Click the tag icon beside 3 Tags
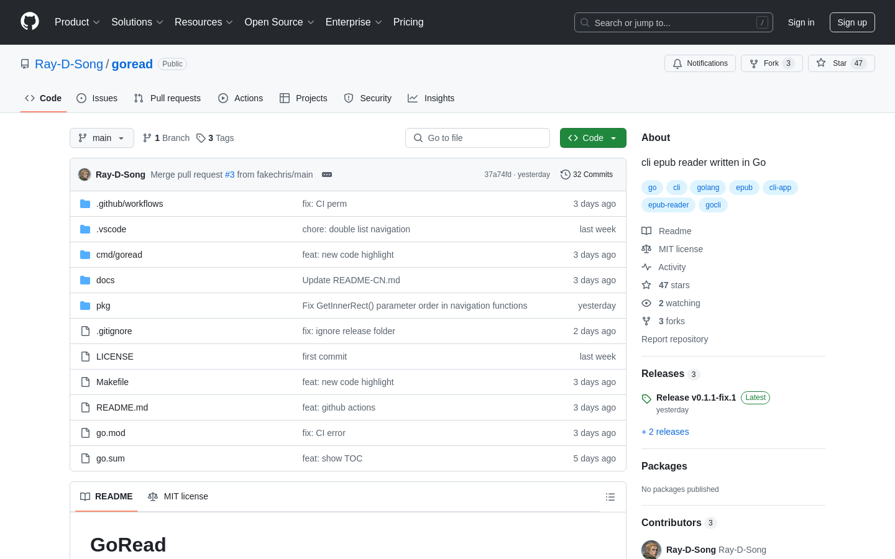Screen dimensions: 895x559 (x=201, y=138)
